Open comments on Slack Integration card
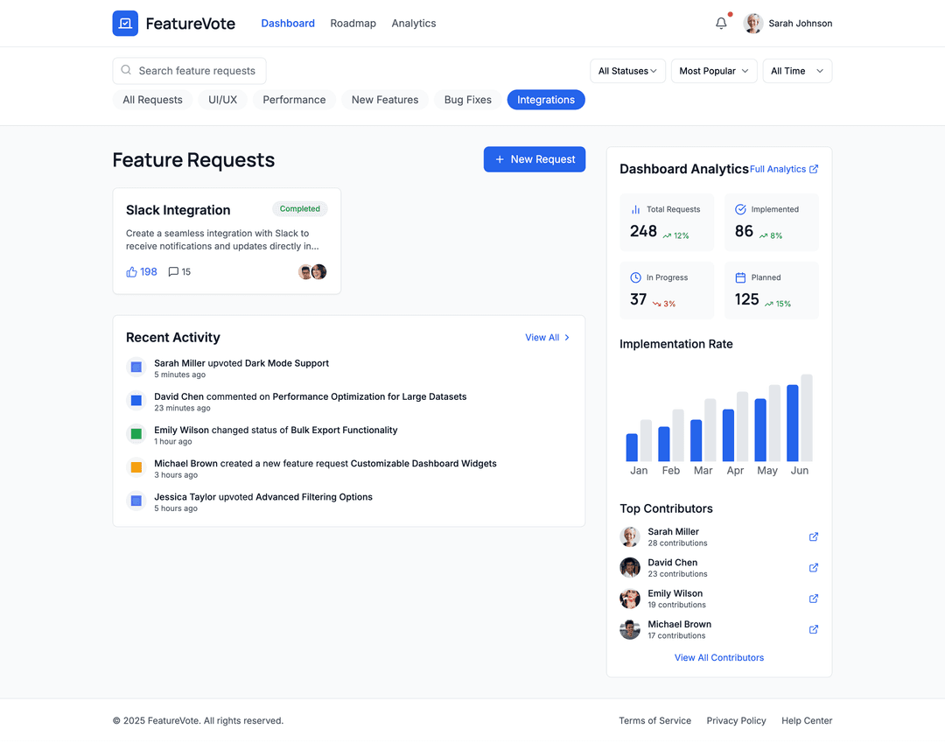This screenshot has height=743, width=945. point(179,272)
